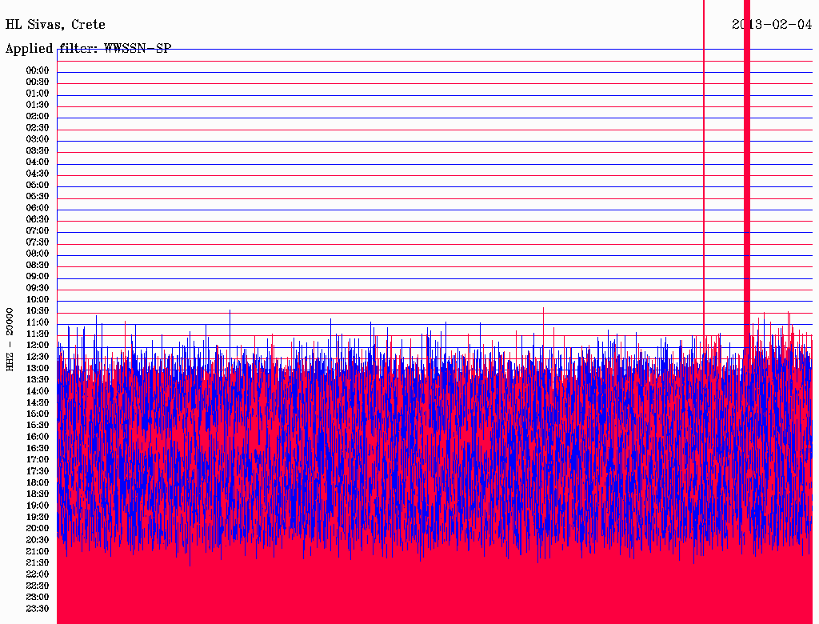The width and height of the screenshot is (819, 624).
Task: Click the 06:30 time label
Action: click(38, 219)
